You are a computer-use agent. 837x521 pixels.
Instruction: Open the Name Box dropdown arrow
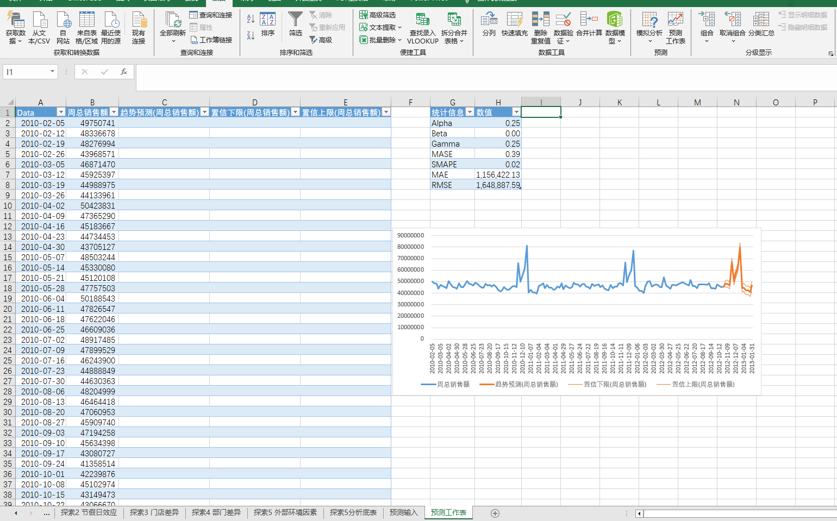pos(52,72)
